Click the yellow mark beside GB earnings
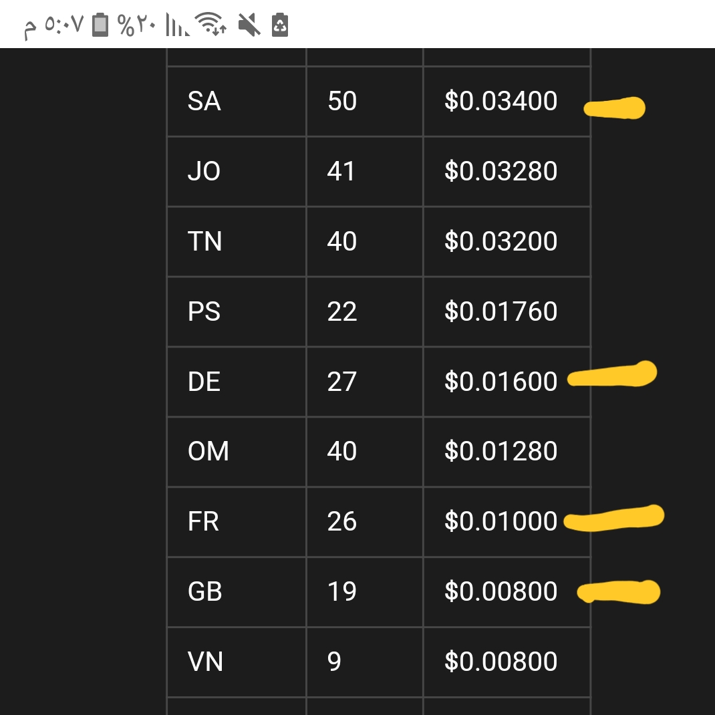 619,591
